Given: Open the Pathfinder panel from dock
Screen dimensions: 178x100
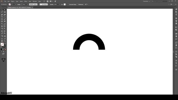Looking at the screenshot, I should 176,57.
